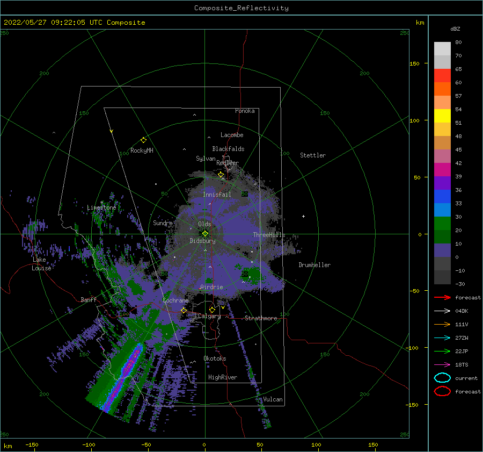The height and width of the screenshot is (452, 483).
Task: Select the 30 dBZ light blue swatch
Action: coord(442,210)
